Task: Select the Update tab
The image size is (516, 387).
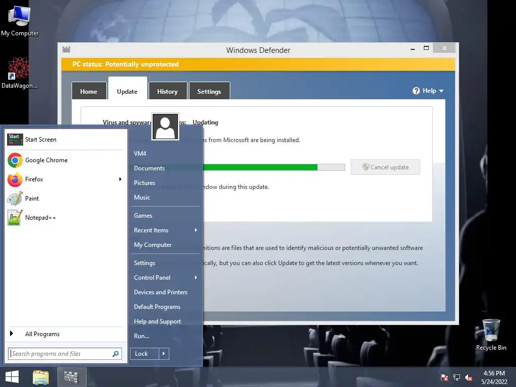Action: tap(127, 89)
